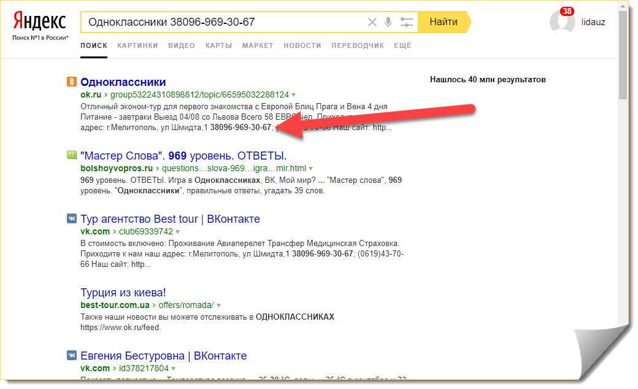Image resolution: width=638 pixels, height=389 pixels.
Task: Switch to the Видео tab
Action: click(x=182, y=45)
